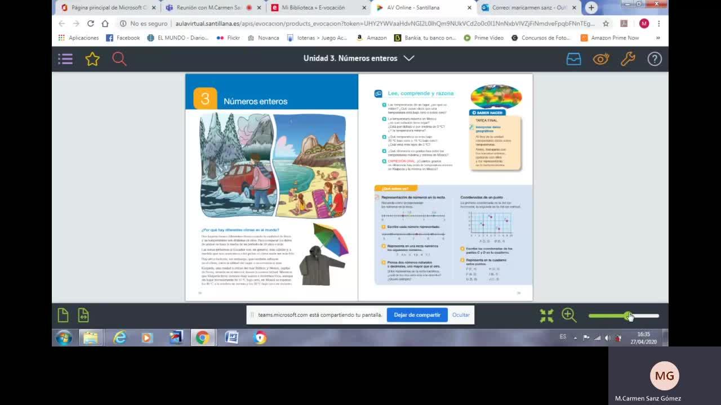Open the Prime Video bookmark
This screenshot has width=721, height=405.
click(x=484, y=38)
